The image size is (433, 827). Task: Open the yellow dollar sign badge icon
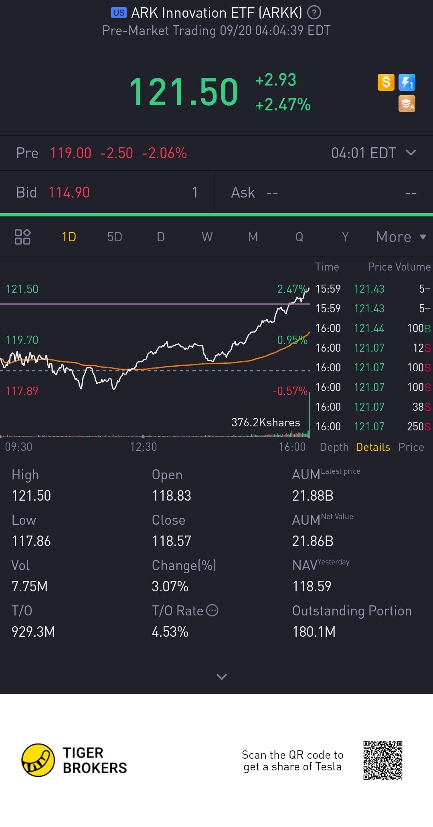click(x=386, y=82)
